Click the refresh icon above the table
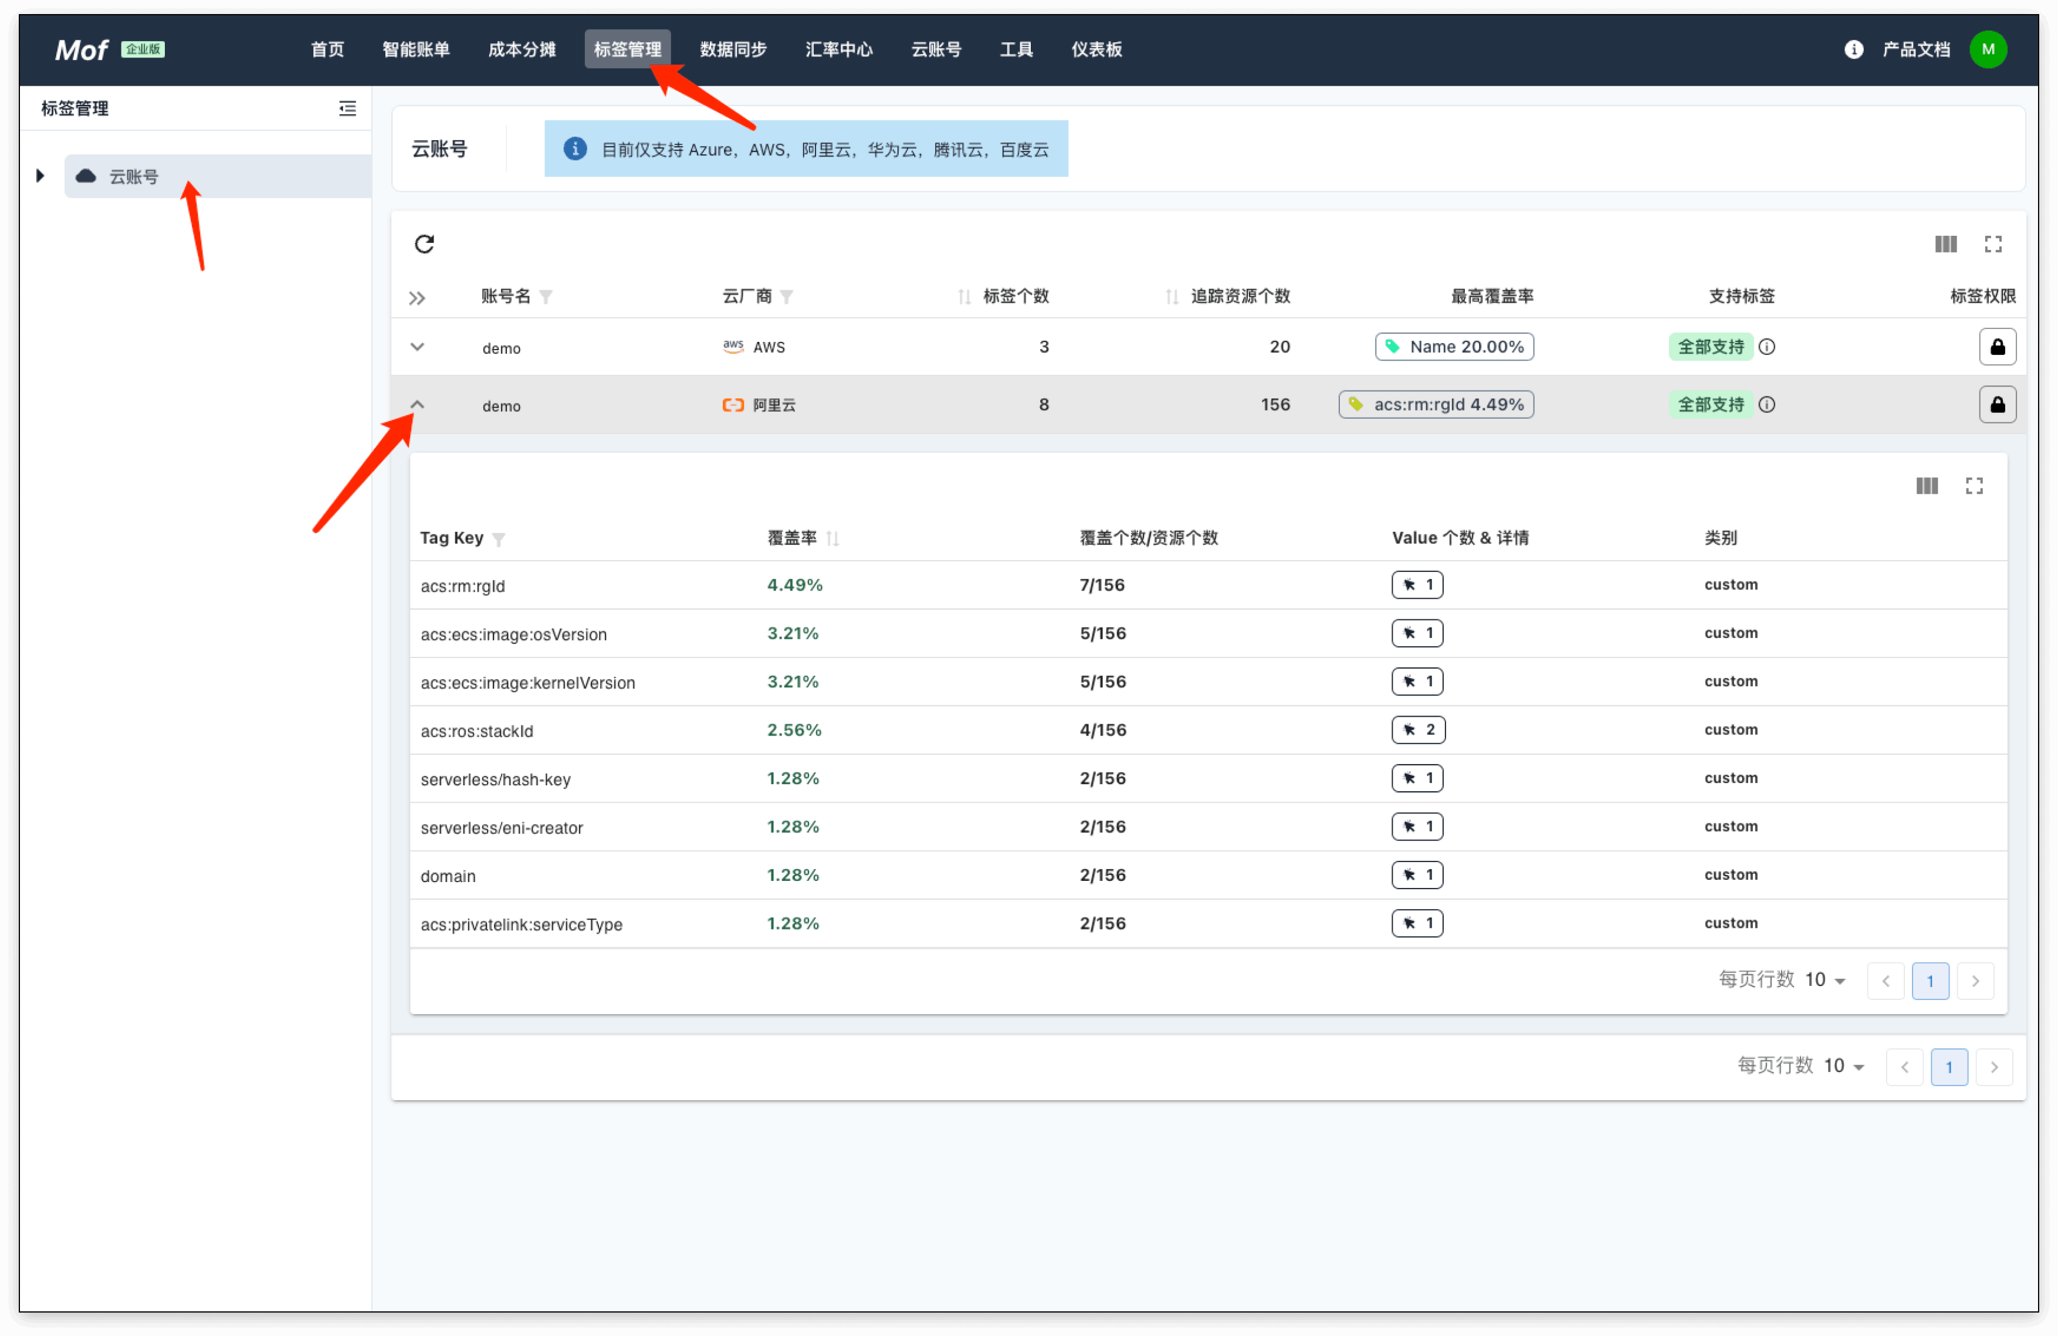The width and height of the screenshot is (2058, 1336). [424, 245]
